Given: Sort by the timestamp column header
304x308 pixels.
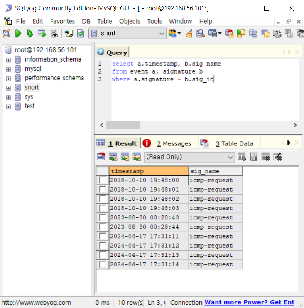Looking at the screenshot, I should [x=149, y=171].
